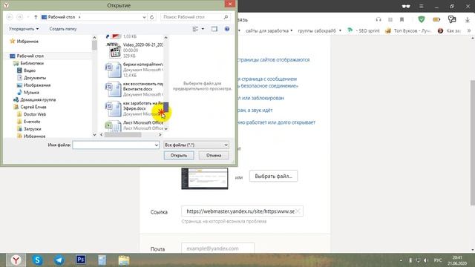The width and height of the screenshot is (475, 267).
Task: Open the Изображения library
Action: (x=37, y=85)
